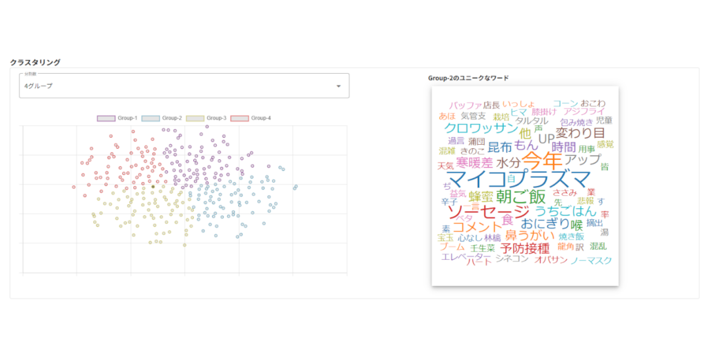This screenshot has height=353, width=707.
Task: Click the leftmost red point in scatter plot
Action: click(74, 187)
